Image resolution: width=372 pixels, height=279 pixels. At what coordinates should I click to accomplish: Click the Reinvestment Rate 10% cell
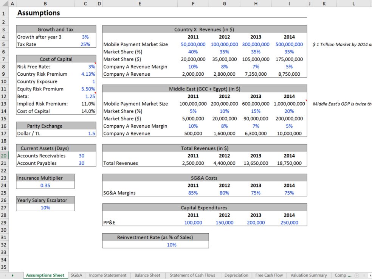tap(172, 245)
